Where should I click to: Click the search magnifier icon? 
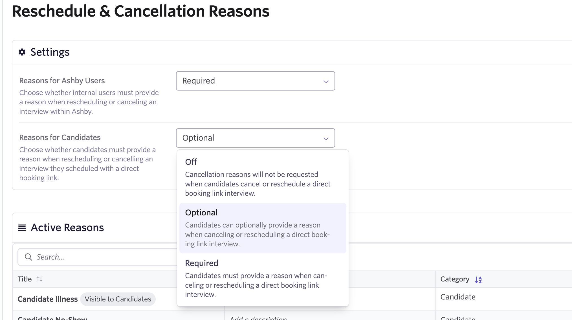click(x=28, y=257)
